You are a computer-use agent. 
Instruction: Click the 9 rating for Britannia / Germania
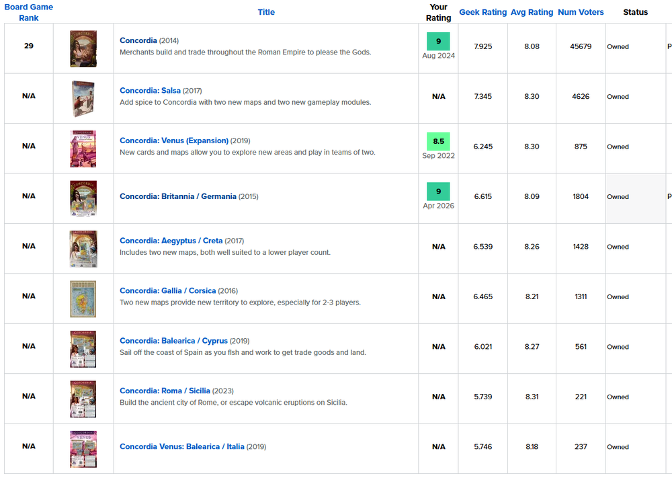click(x=438, y=192)
